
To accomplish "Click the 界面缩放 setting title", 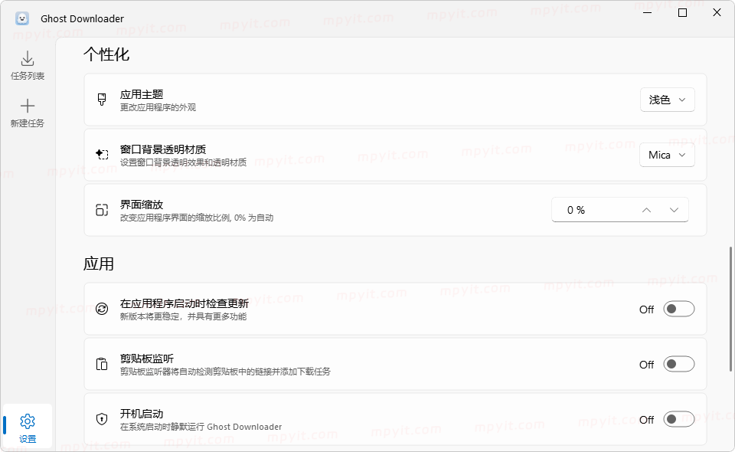I will 142,205.
